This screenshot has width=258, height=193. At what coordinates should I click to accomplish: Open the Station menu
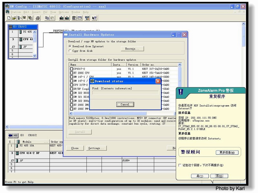click(15, 12)
